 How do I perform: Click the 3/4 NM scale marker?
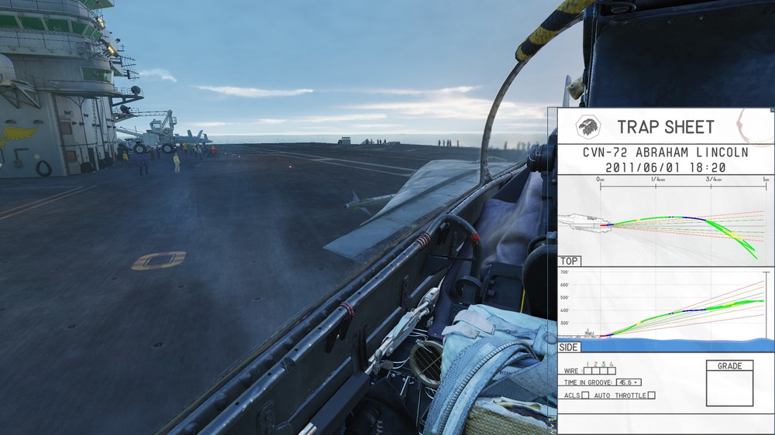click(x=713, y=180)
